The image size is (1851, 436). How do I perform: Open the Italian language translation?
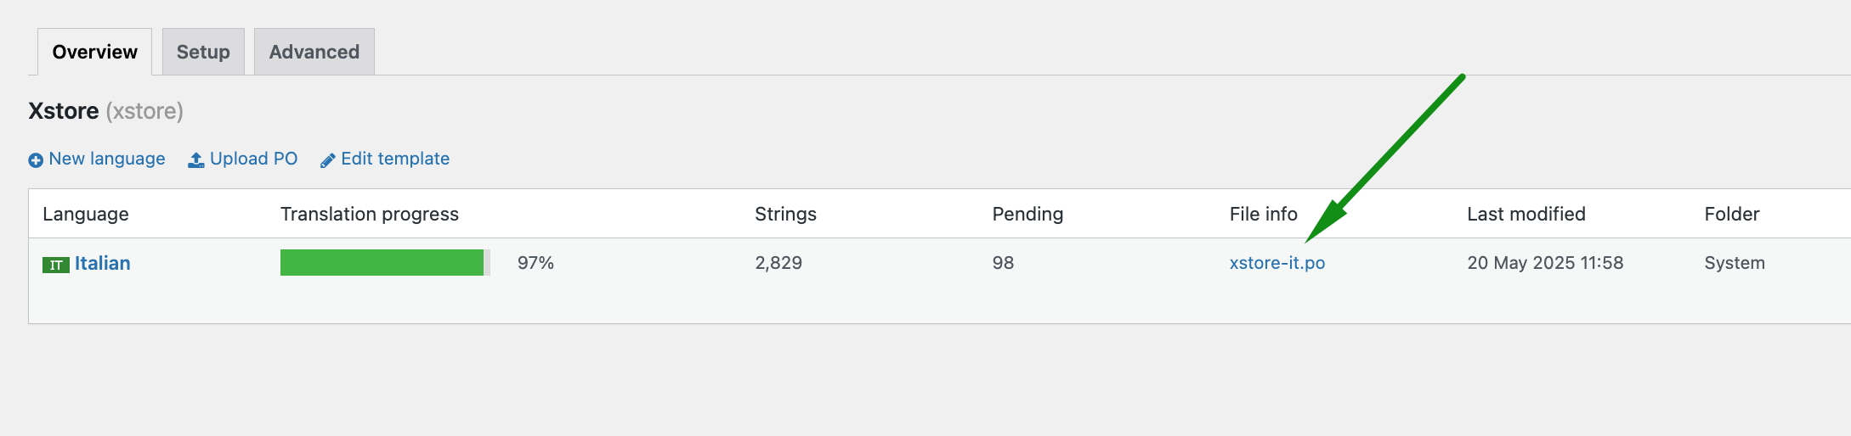tap(103, 263)
